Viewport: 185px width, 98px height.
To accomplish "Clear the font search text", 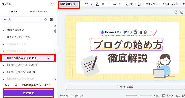I will pyautogui.click(x=45, y=19).
